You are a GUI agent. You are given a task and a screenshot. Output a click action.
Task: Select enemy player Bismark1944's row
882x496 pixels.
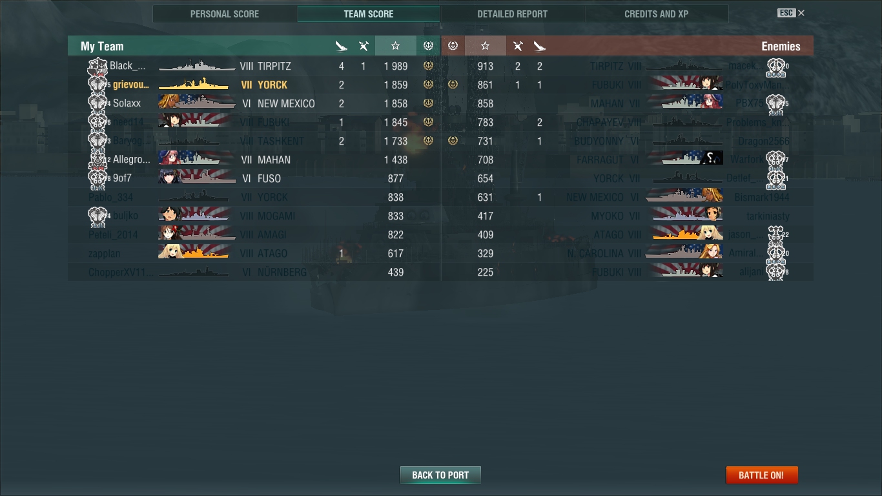pos(628,197)
